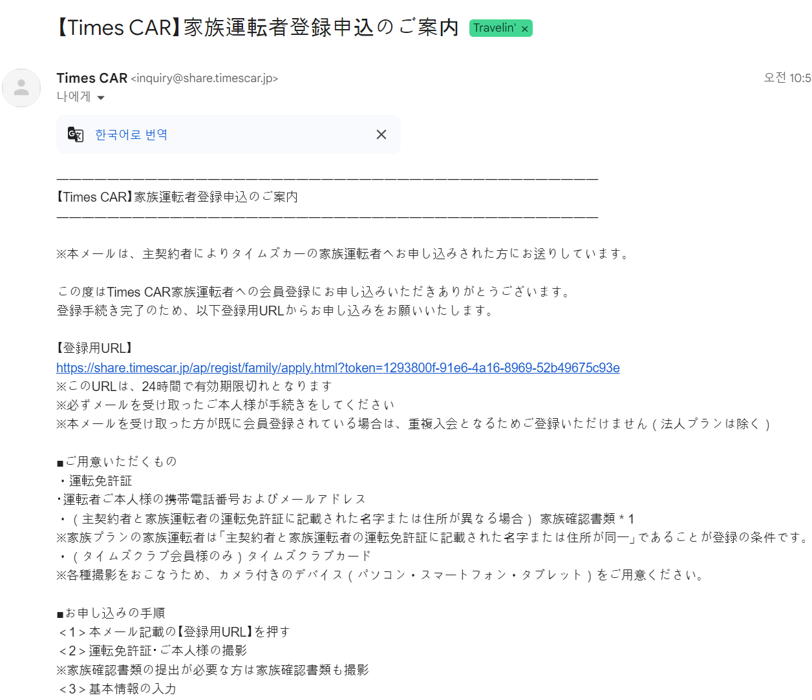This screenshot has width=812, height=700.
Task: Click the ・運転免許証 list line
Action: tap(94, 480)
